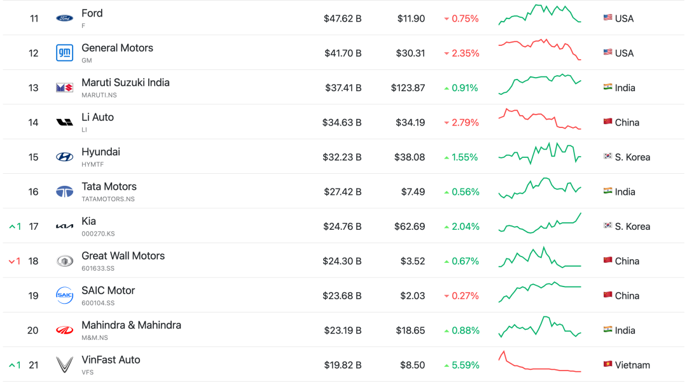Click General Motors' -2.35% daily change

coord(462,53)
